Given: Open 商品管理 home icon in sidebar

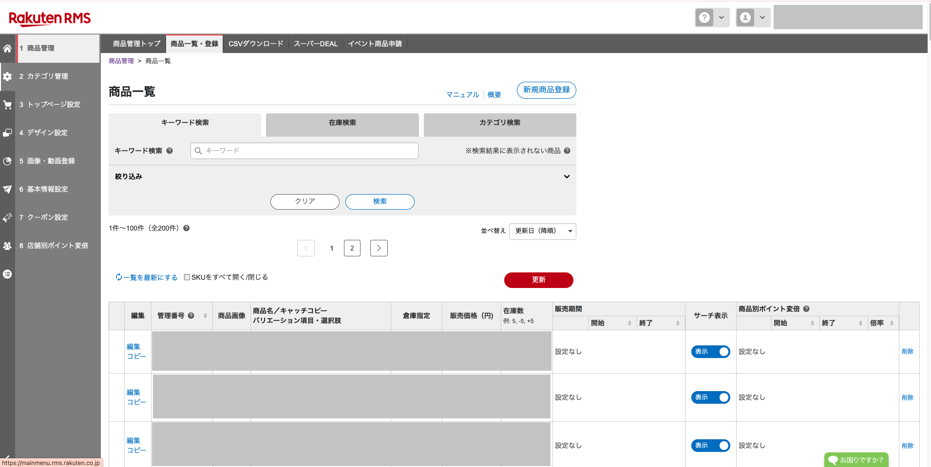Looking at the screenshot, I should [x=7, y=48].
